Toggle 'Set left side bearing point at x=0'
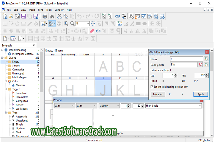 point(152,87)
